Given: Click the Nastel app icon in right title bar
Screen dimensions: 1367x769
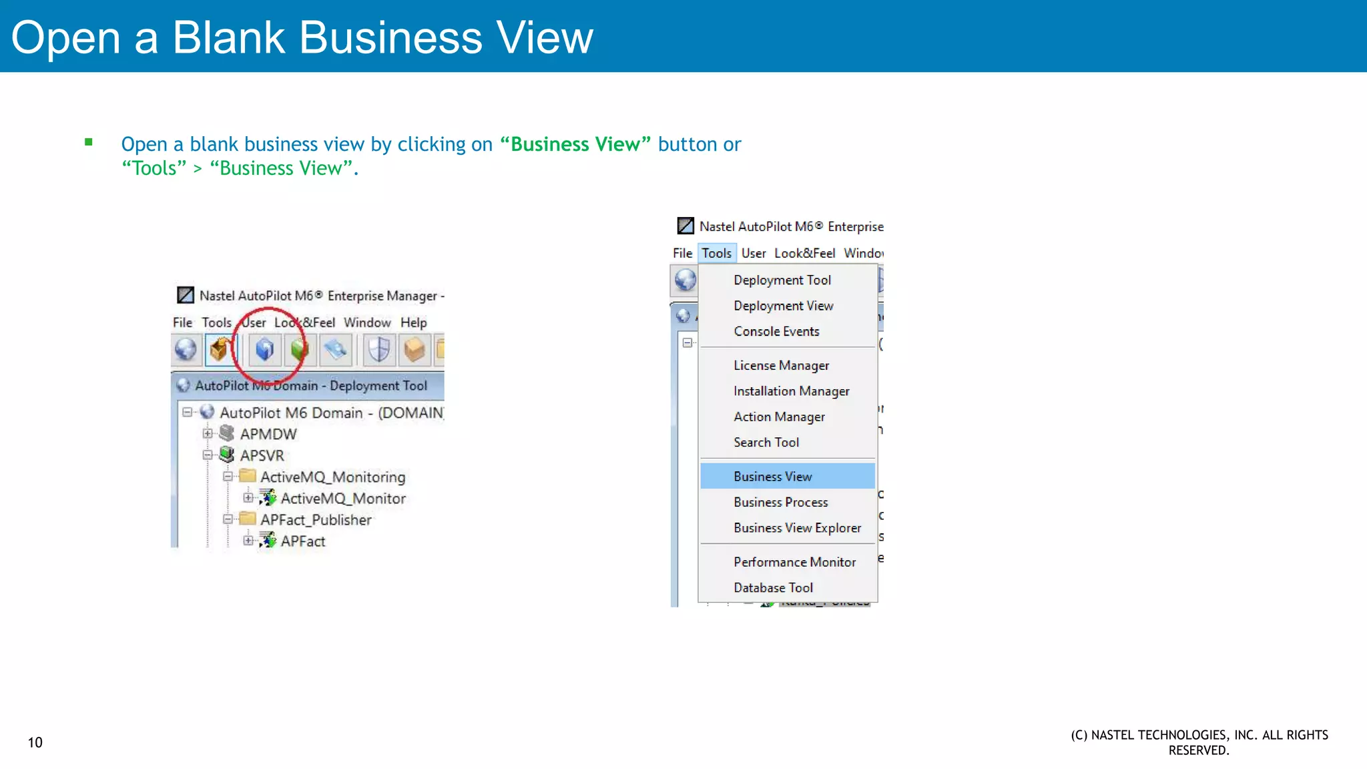Looking at the screenshot, I should [x=686, y=226].
